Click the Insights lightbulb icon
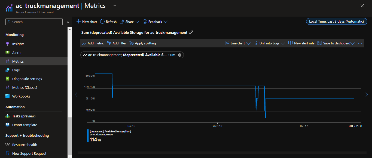The height and width of the screenshot is (158, 372). (x=8, y=44)
